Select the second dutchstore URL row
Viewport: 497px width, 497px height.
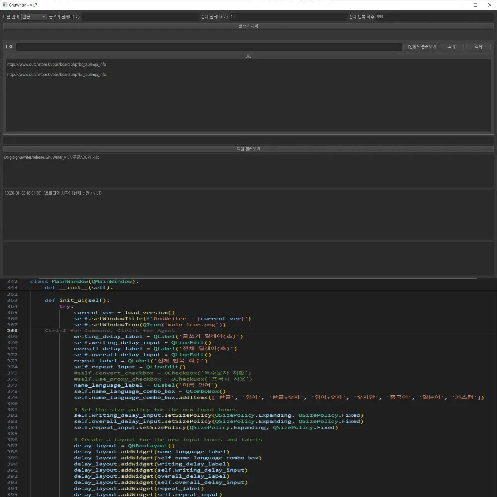click(248, 74)
